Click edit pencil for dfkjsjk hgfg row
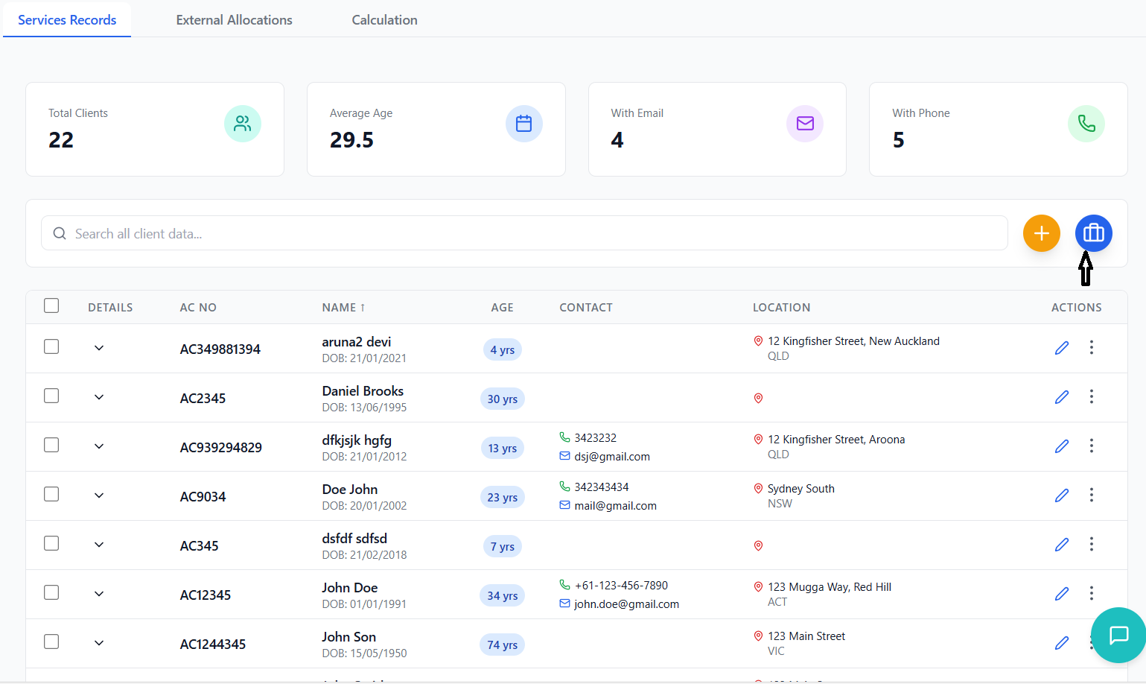The width and height of the screenshot is (1146, 684). 1061,446
